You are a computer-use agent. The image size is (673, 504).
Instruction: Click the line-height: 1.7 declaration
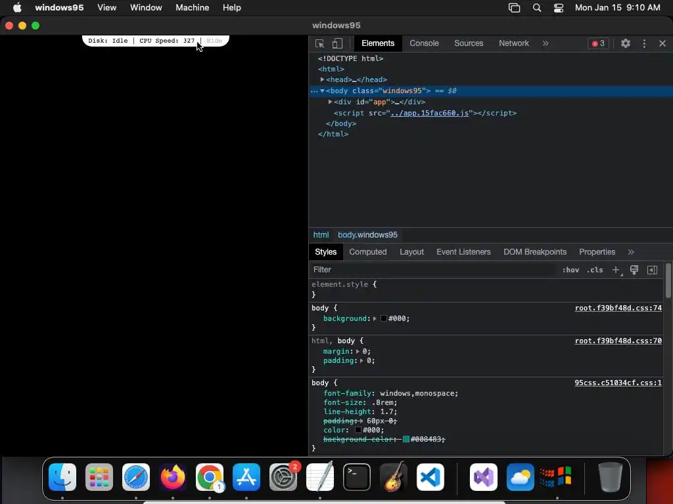pos(360,411)
